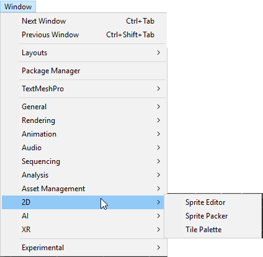263x257 pixels.
Task: Select Next Window menu entry
Action: 83,21
